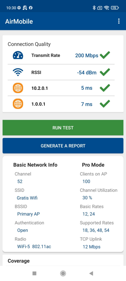Tap the RSSI WiFi signal icon
Viewport: 126px width, 281px height.
(18, 72)
